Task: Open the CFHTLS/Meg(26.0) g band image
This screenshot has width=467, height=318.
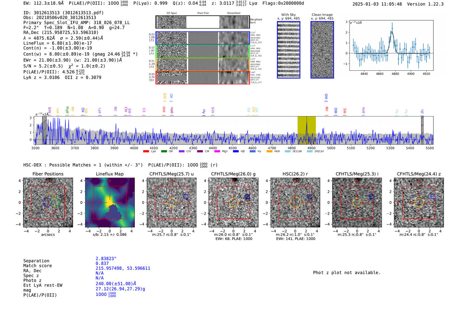Action: pyautogui.click(x=233, y=203)
